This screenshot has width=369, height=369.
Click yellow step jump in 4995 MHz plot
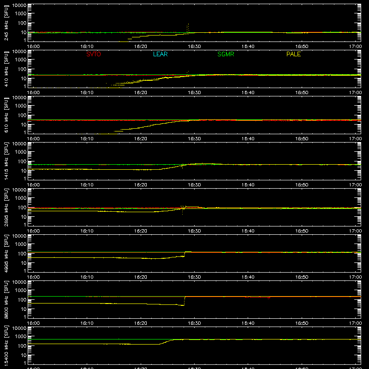(x=185, y=254)
